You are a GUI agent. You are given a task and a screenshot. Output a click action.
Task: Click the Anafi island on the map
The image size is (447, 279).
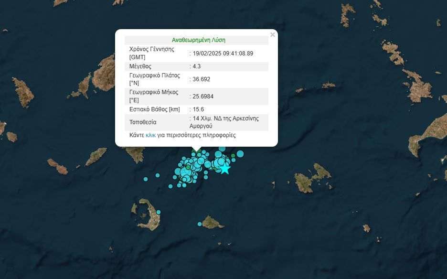click(x=211, y=222)
